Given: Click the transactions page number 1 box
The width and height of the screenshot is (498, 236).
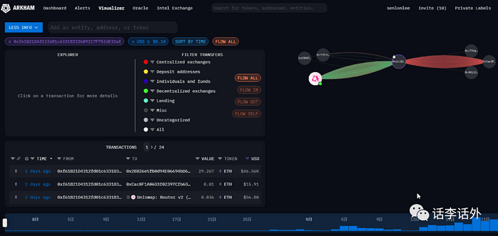Looking at the screenshot, I should 146,147.
